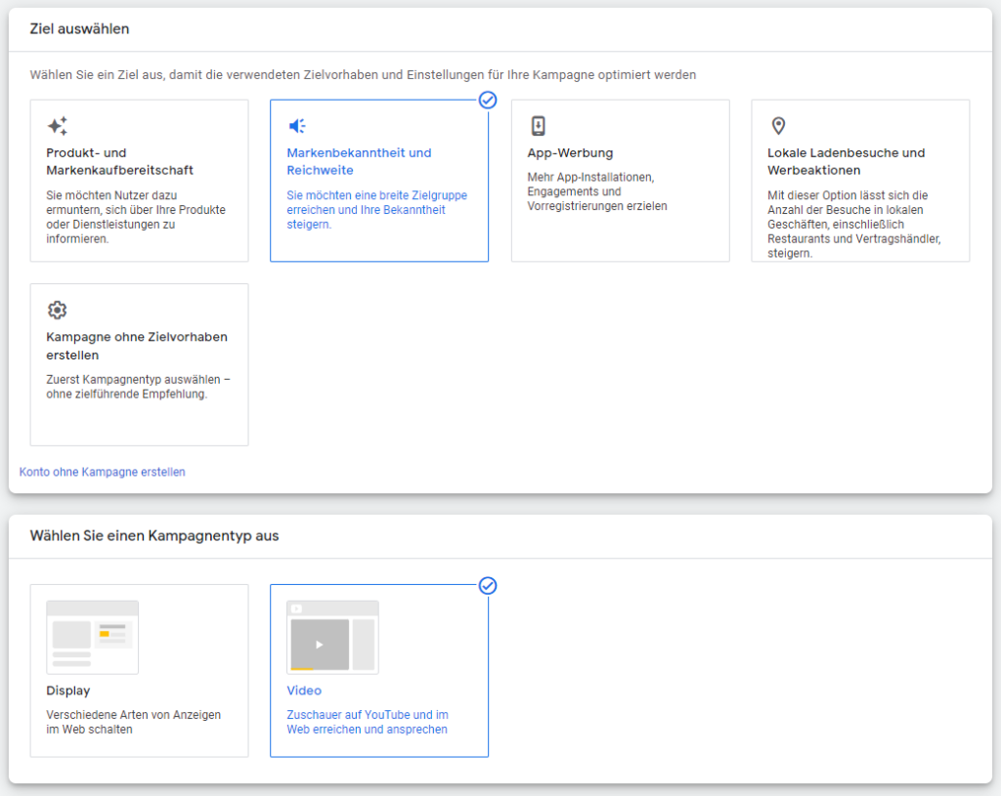The height and width of the screenshot is (796, 1001).
Task: Click the blue checkmark badge on the Video card
Action: [x=487, y=586]
